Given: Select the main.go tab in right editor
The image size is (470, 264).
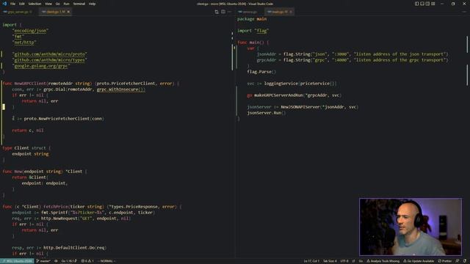Looking at the screenshot, I should [279, 12].
